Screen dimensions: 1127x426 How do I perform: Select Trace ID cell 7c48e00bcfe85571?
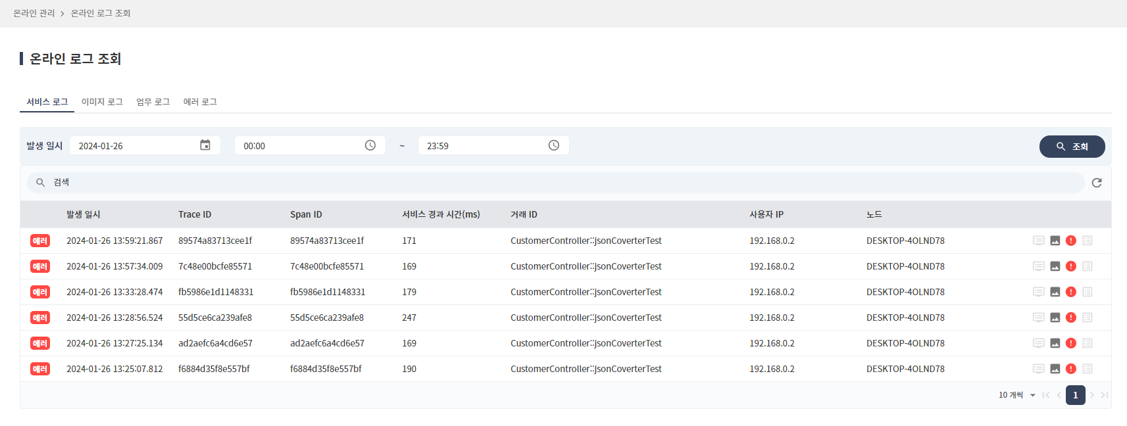[x=215, y=266]
